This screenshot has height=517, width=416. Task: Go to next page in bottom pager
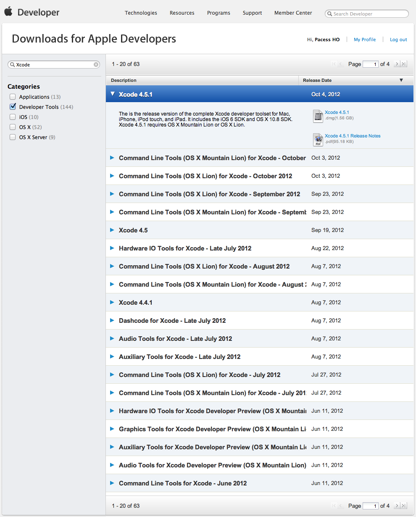coord(397,506)
